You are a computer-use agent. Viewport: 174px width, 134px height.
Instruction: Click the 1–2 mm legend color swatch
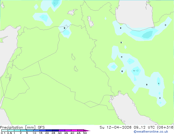(17, 130)
